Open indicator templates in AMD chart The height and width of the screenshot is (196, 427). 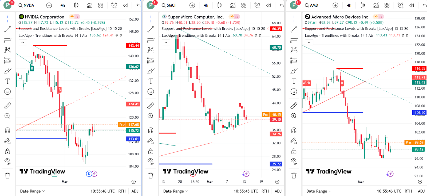[387, 5]
